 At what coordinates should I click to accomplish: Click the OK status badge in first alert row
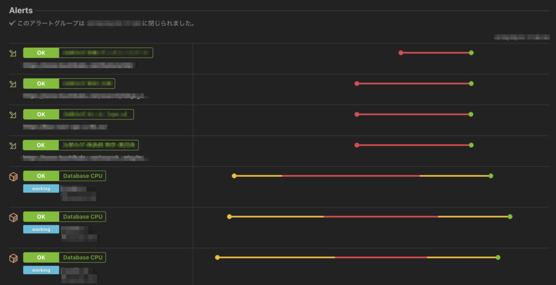click(x=41, y=53)
